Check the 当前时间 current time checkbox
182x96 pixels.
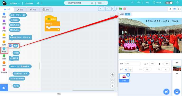tap(10, 74)
